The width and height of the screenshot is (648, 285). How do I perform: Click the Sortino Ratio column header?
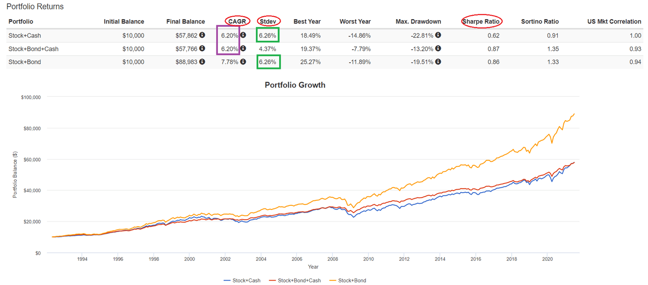[540, 22]
